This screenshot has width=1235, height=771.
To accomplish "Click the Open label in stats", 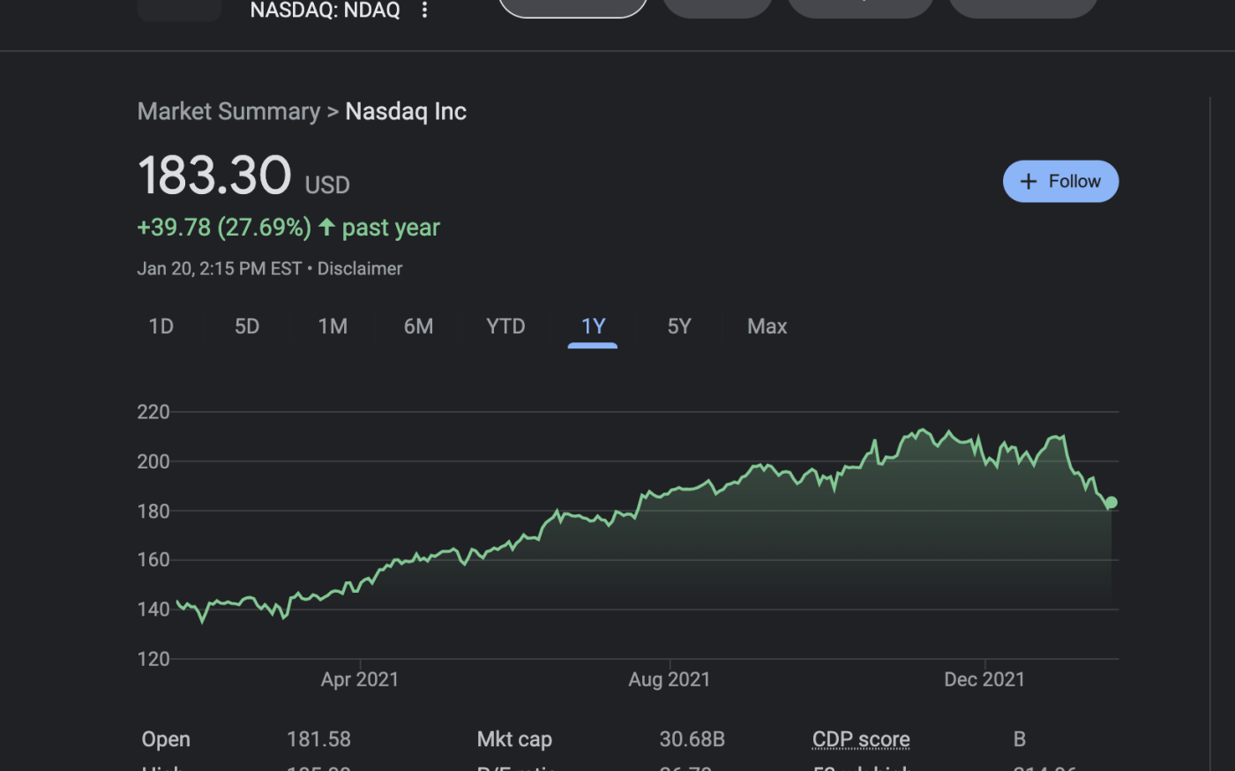I will [166, 739].
